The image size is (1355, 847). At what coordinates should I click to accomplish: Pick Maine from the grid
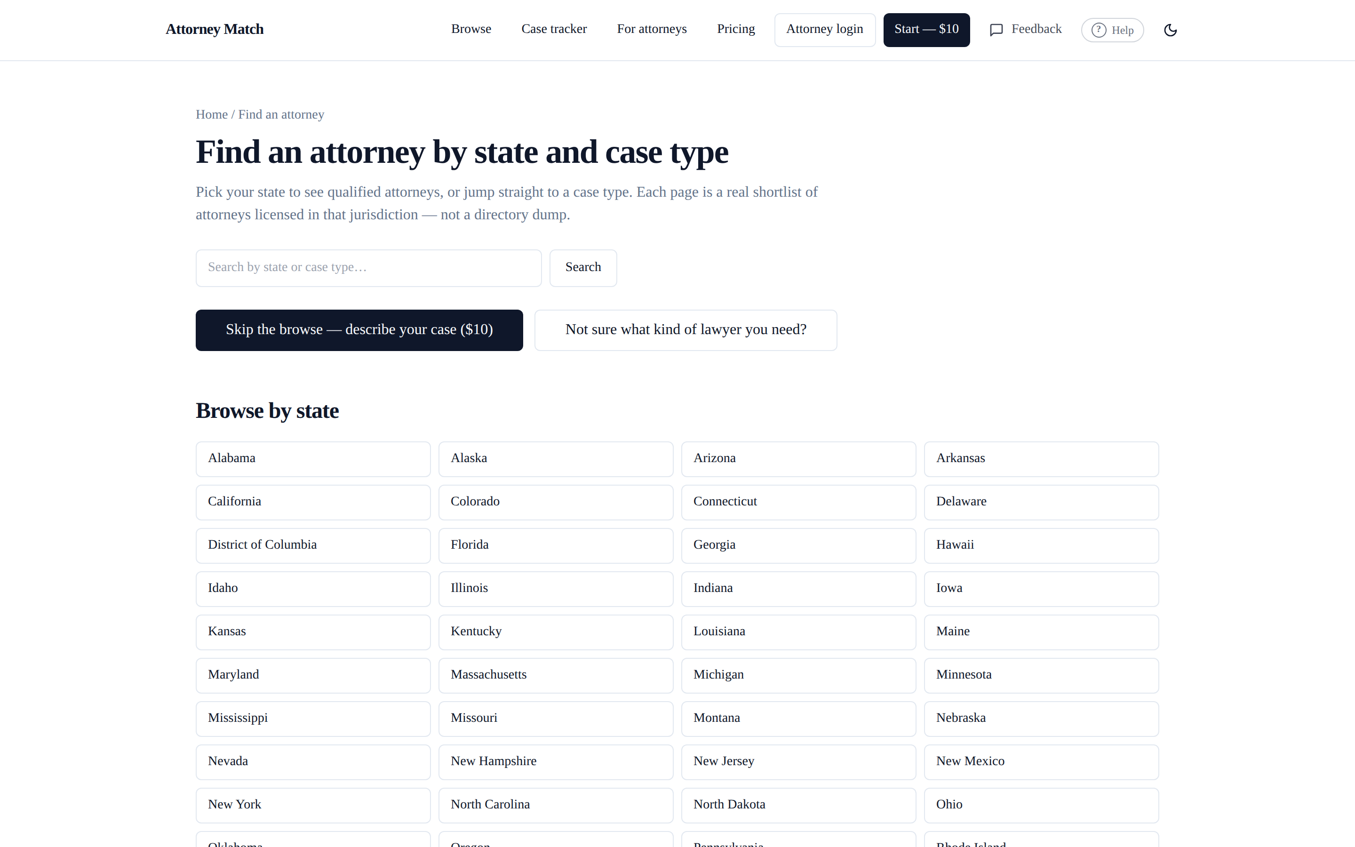click(1041, 632)
